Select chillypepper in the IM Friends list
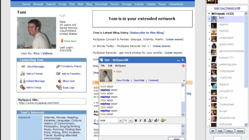Screen dimensions: 249x140 (226, 72)
